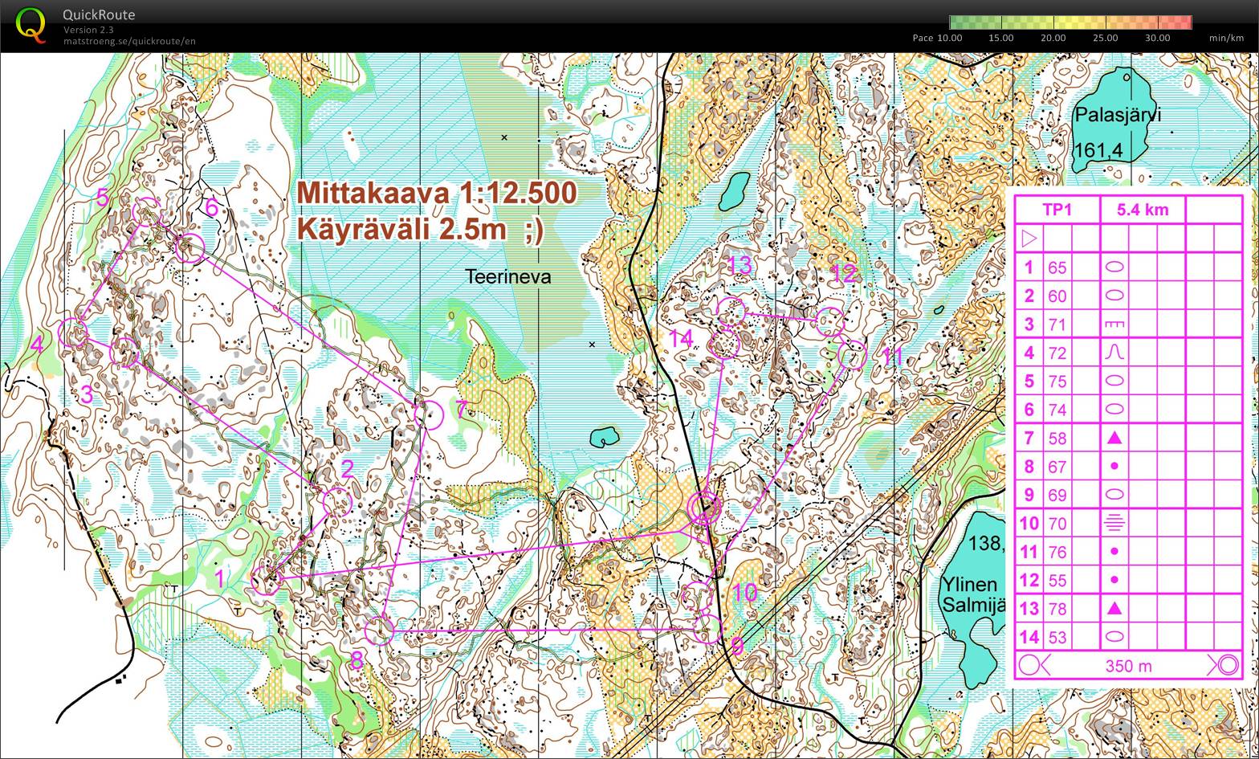Click the marsh symbol in control row 10
This screenshot has width=1259, height=759.
pyautogui.click(x=1114, y=524)
